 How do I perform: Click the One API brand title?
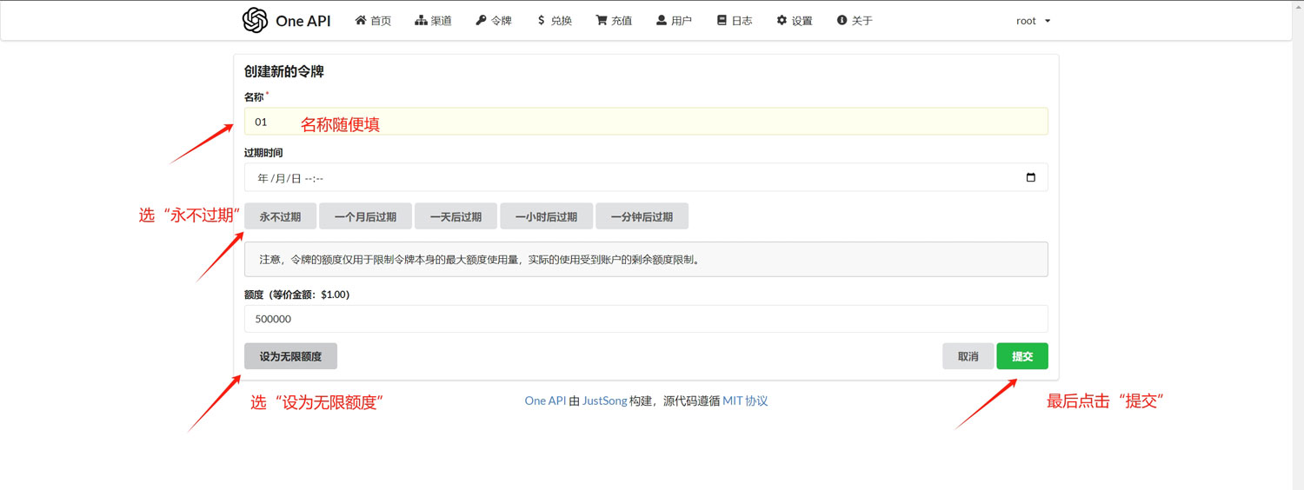coord(303,21)
